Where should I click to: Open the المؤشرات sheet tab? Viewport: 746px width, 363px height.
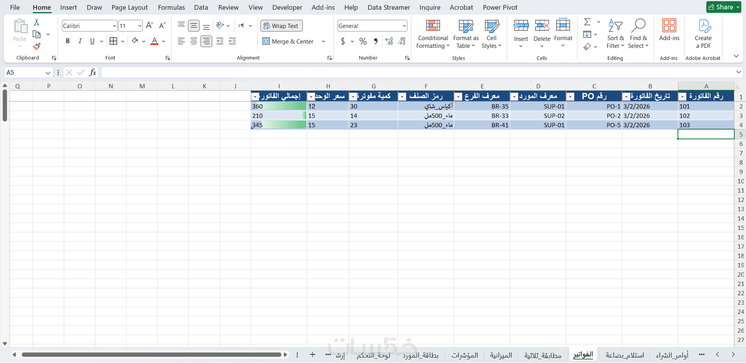(x=465, y=355)
